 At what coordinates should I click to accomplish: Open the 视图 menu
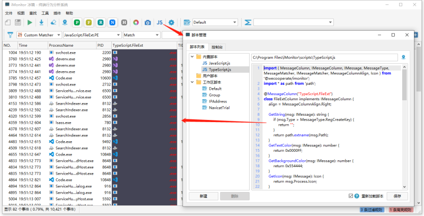coord(21,13)
